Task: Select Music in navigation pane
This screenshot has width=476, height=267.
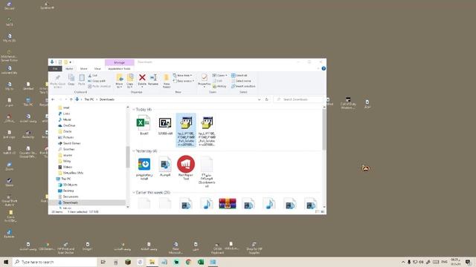Action: tap(65, 119)
